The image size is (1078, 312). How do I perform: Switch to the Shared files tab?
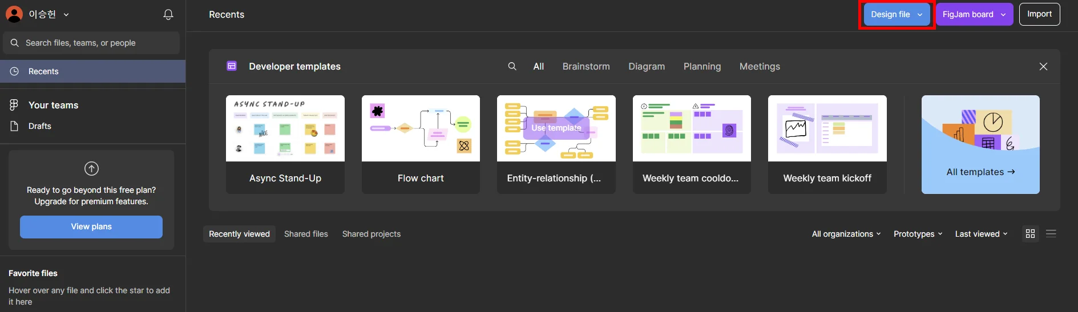tap(306, 234)
